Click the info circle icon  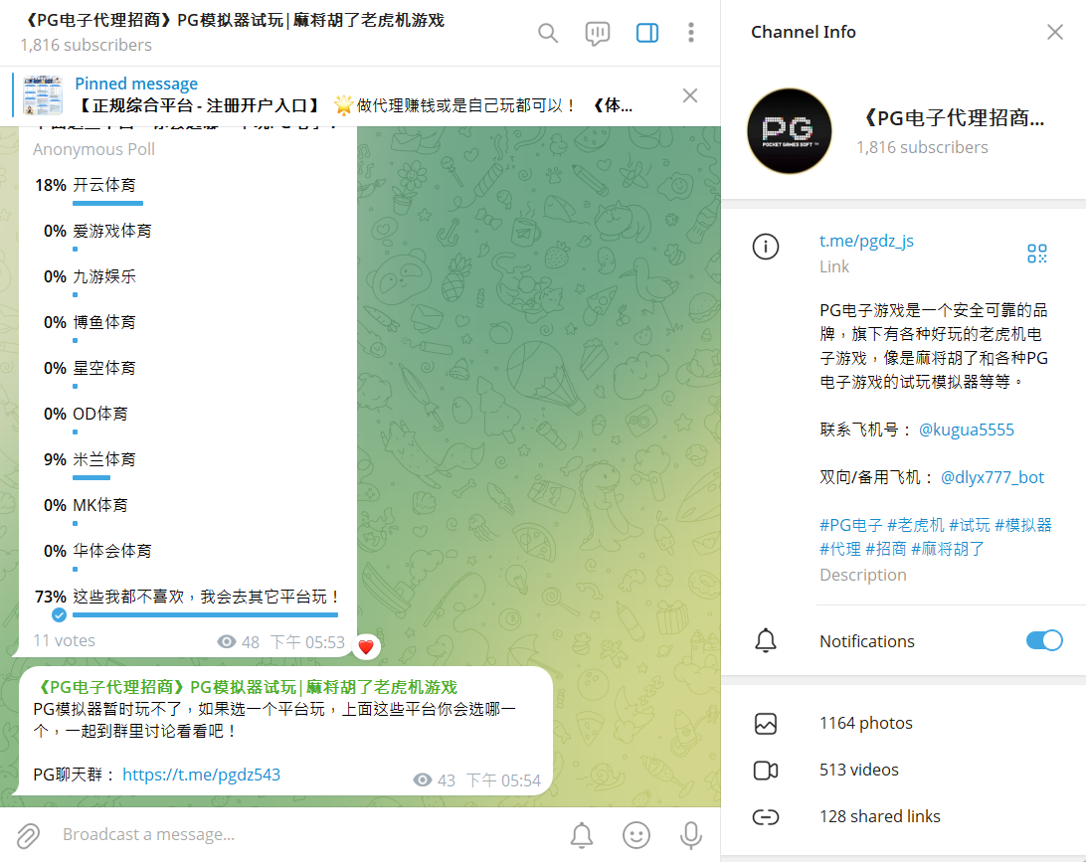coord(766,247)
